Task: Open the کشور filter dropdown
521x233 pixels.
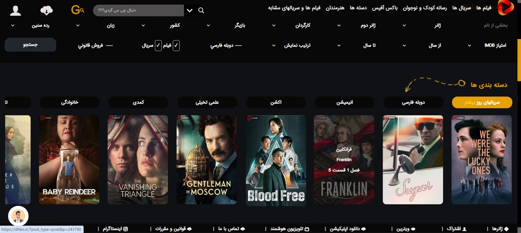Action: (161, 25)
